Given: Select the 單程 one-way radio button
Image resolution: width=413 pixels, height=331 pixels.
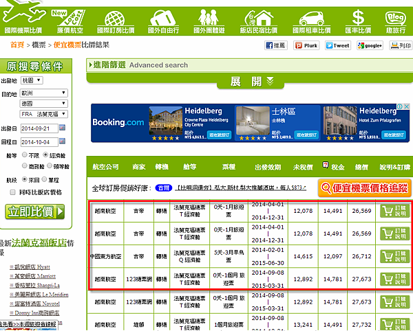Looking at the screenshot, I should coord(44,179).
